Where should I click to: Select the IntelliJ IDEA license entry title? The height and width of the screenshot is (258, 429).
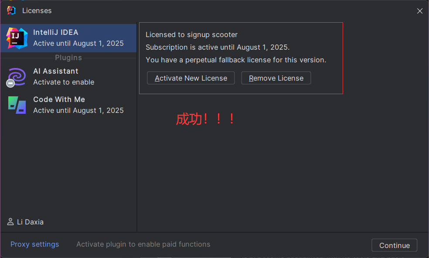(56, 32)
